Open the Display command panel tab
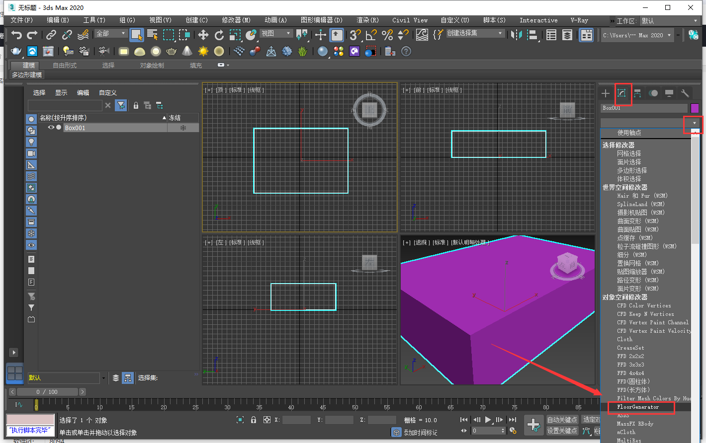This screenshot has width=706, height=443. coord(669,93)
